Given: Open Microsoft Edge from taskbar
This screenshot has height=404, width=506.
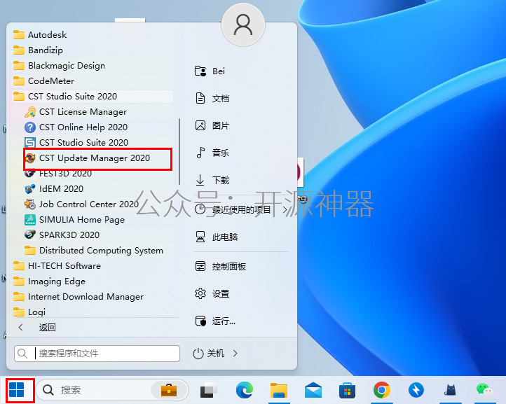Looking at the screenshot, I should [245, 390].
